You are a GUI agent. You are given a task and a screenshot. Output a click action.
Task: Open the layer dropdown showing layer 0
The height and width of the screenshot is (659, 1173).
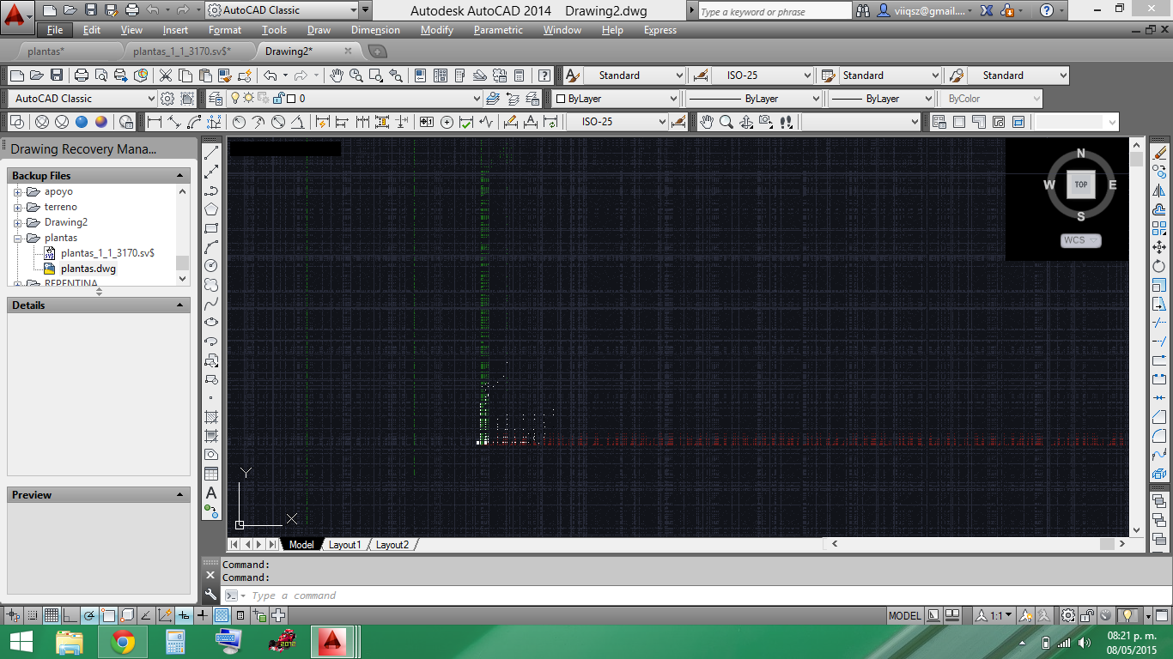tap(356, 99)
